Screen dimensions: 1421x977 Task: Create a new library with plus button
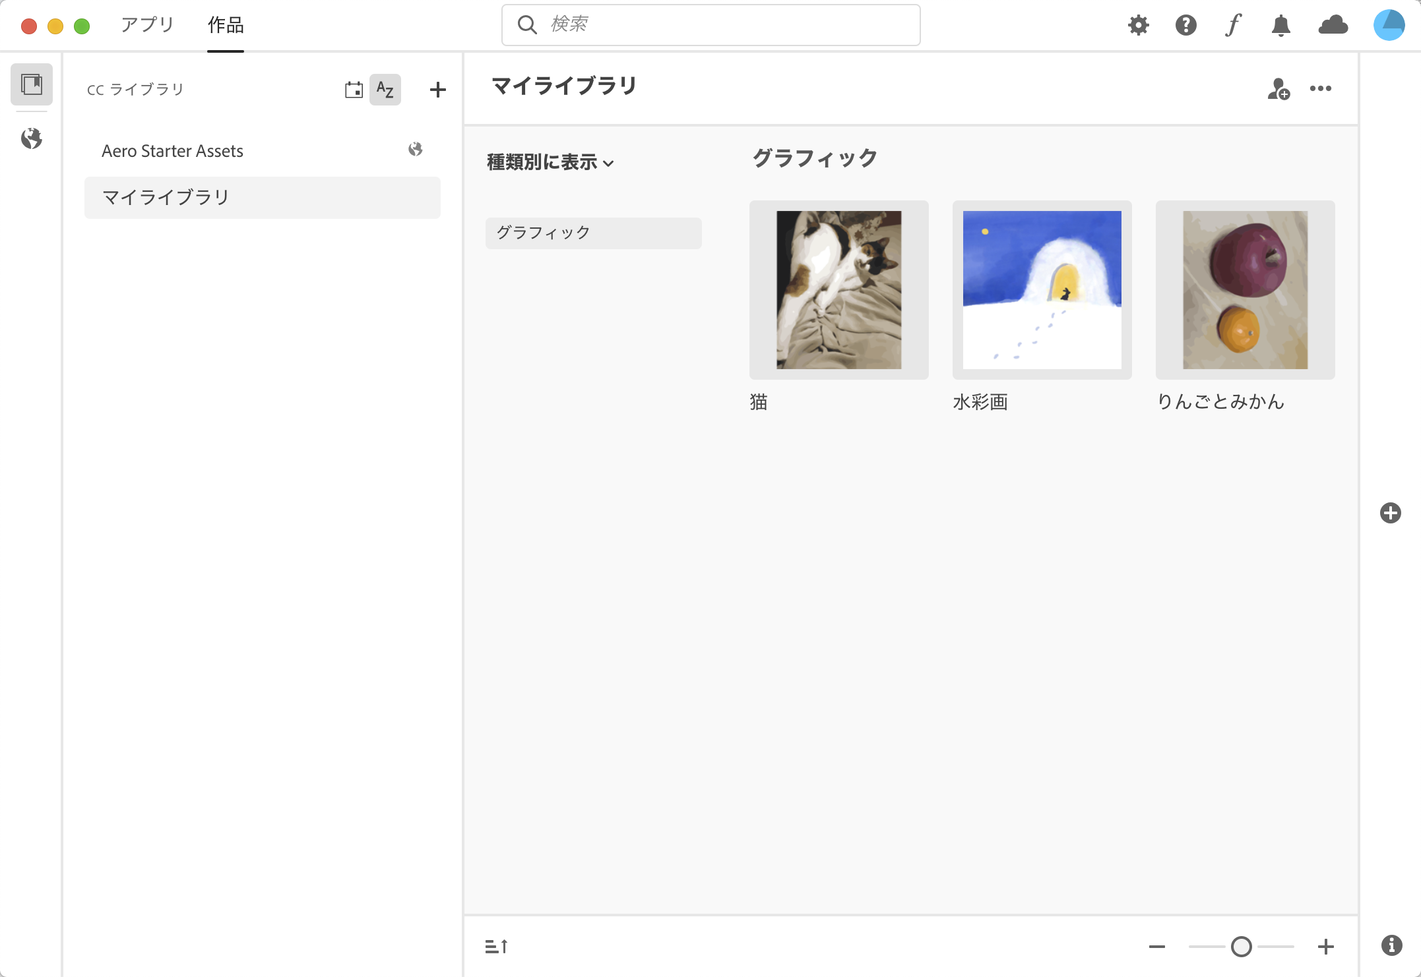(437, 90)
